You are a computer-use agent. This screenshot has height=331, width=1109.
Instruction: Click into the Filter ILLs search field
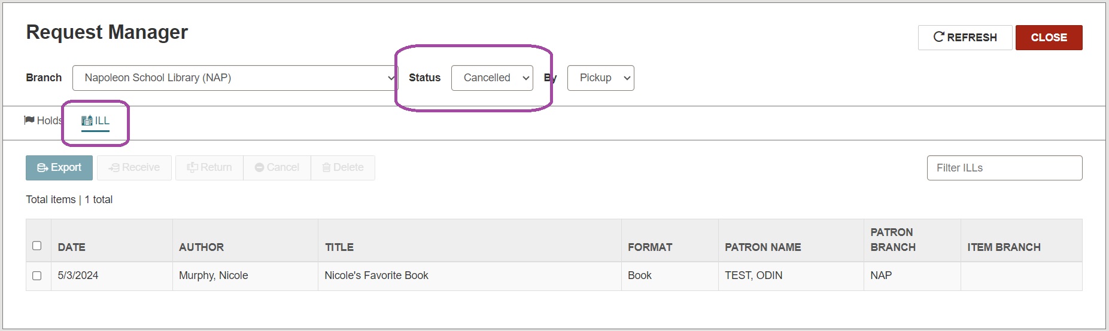[1004, 168]
